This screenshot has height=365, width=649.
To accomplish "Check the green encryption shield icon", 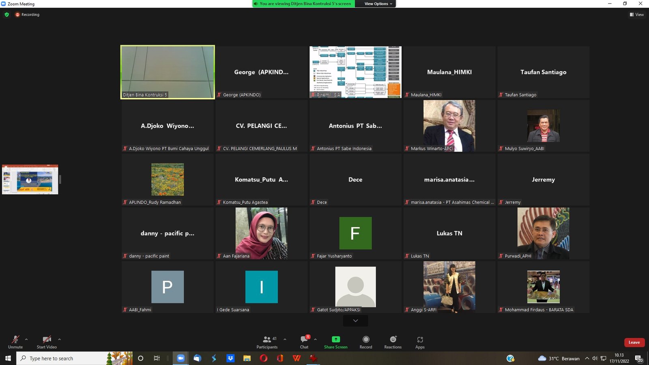I will (x=6, y=15).
